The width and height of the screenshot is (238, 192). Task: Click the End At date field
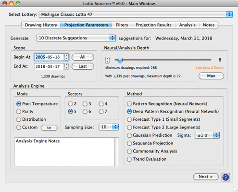point(49,66)
